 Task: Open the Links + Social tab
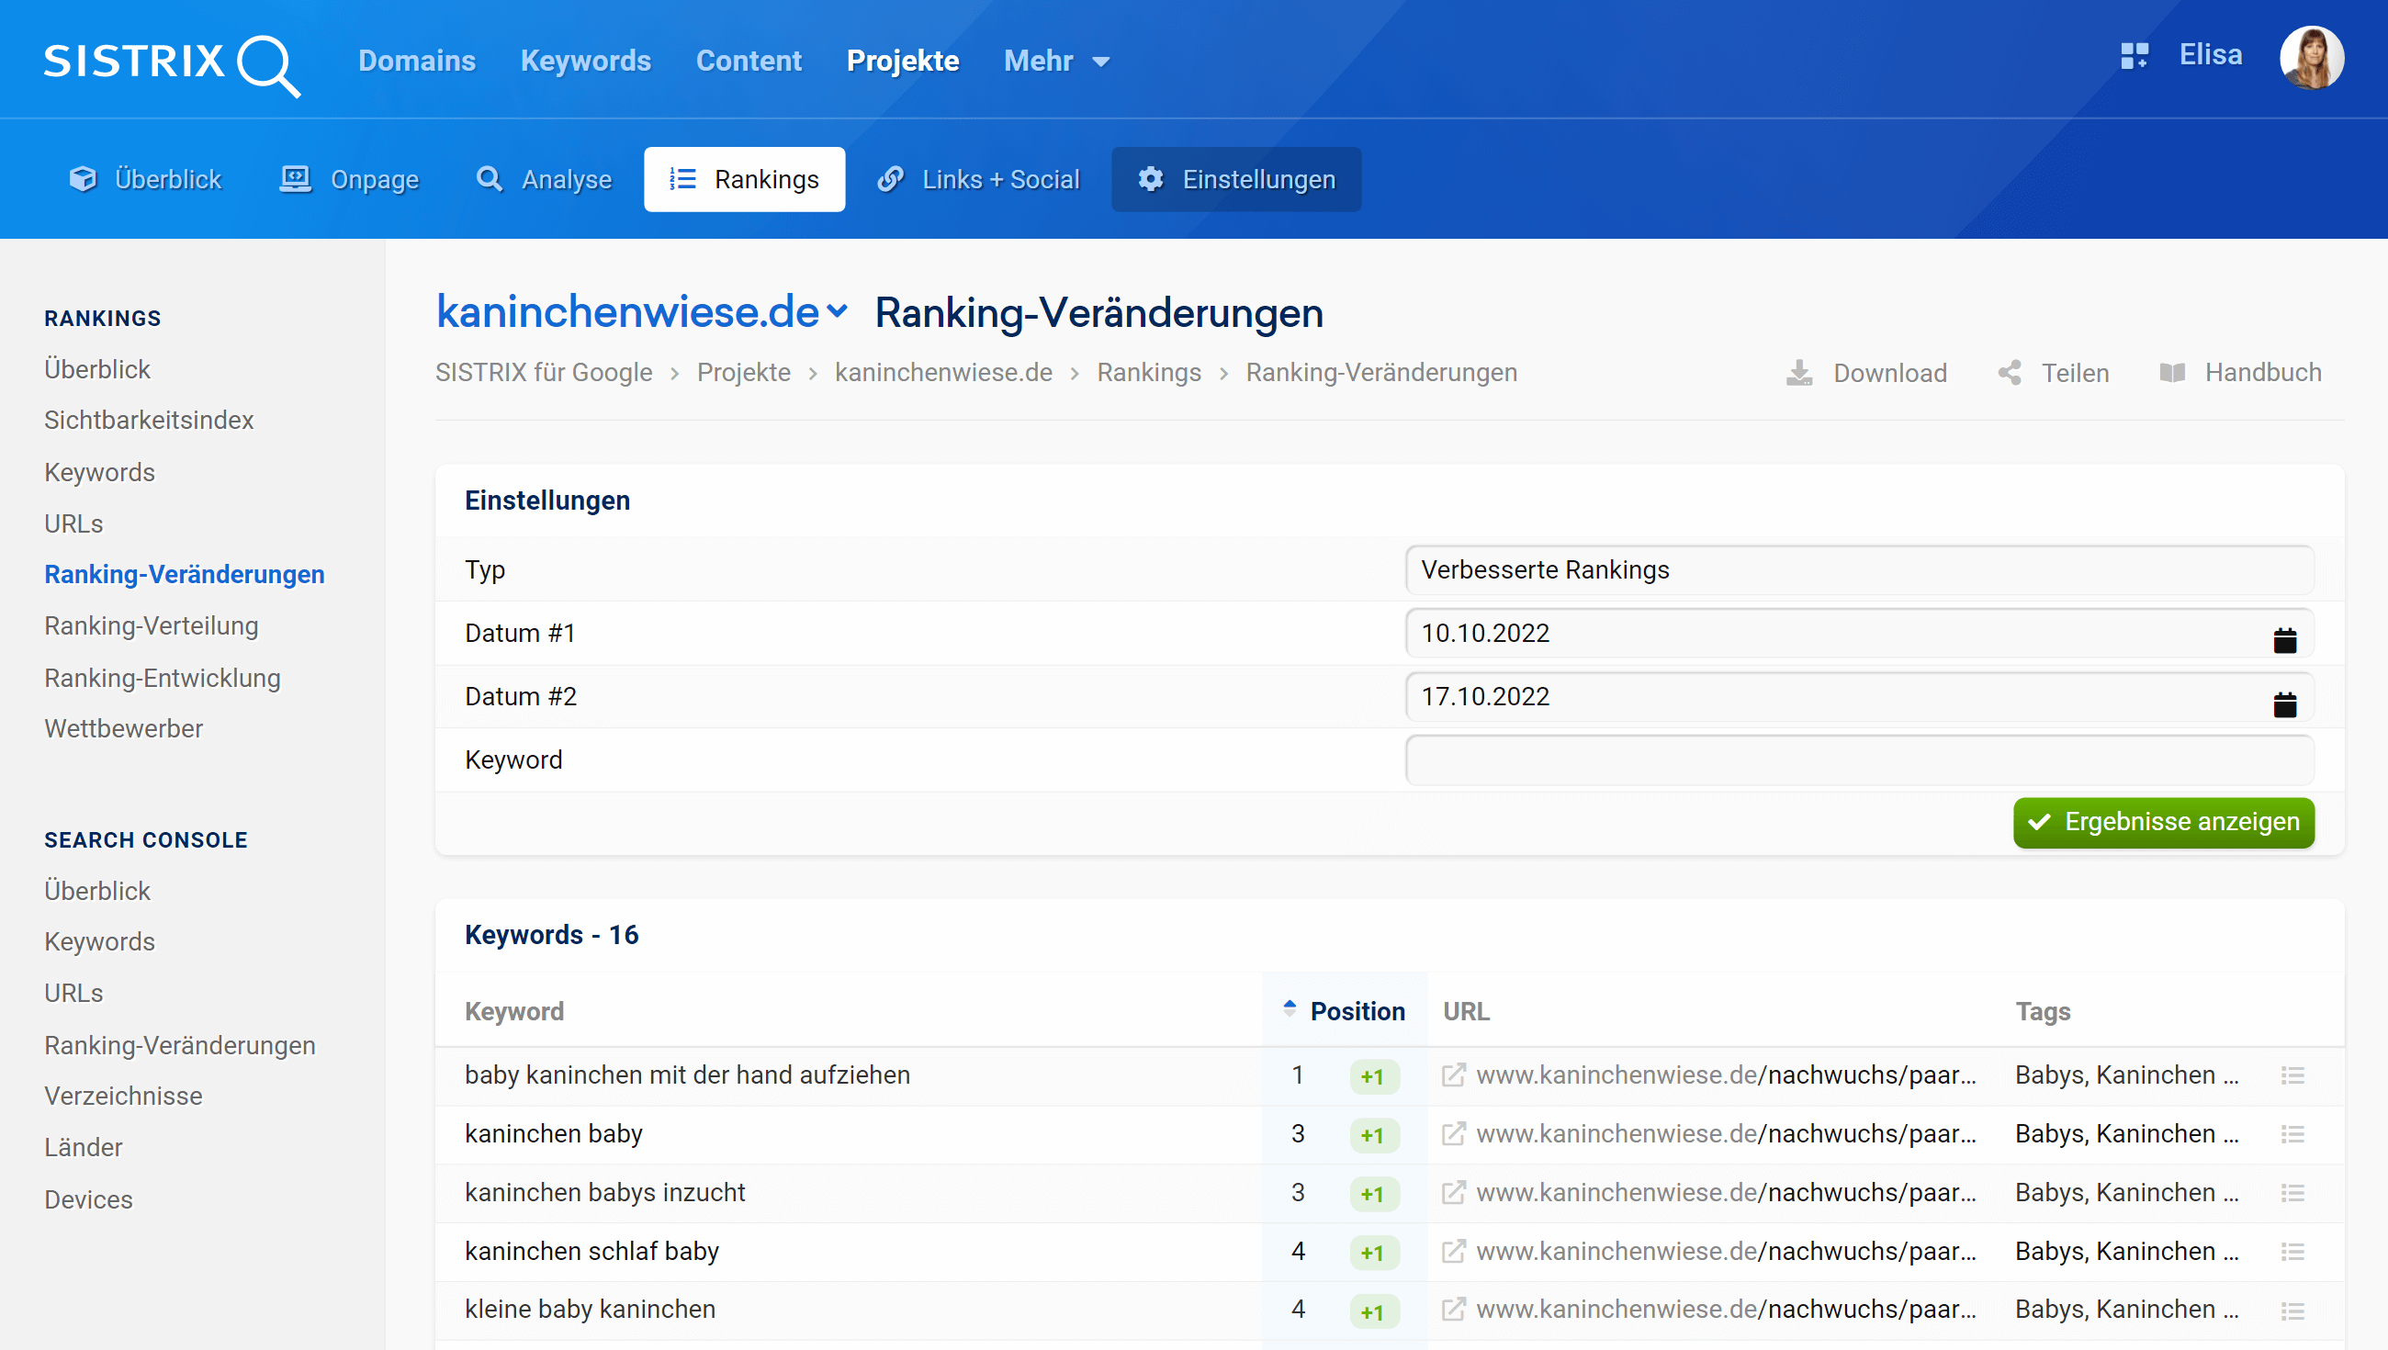pyautogui.click(x=979, y=179)
